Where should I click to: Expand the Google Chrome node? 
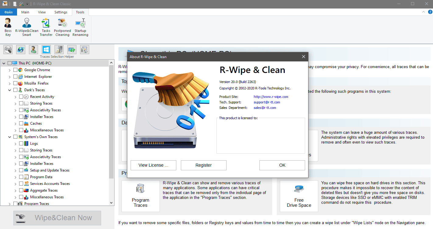point(10,70)
